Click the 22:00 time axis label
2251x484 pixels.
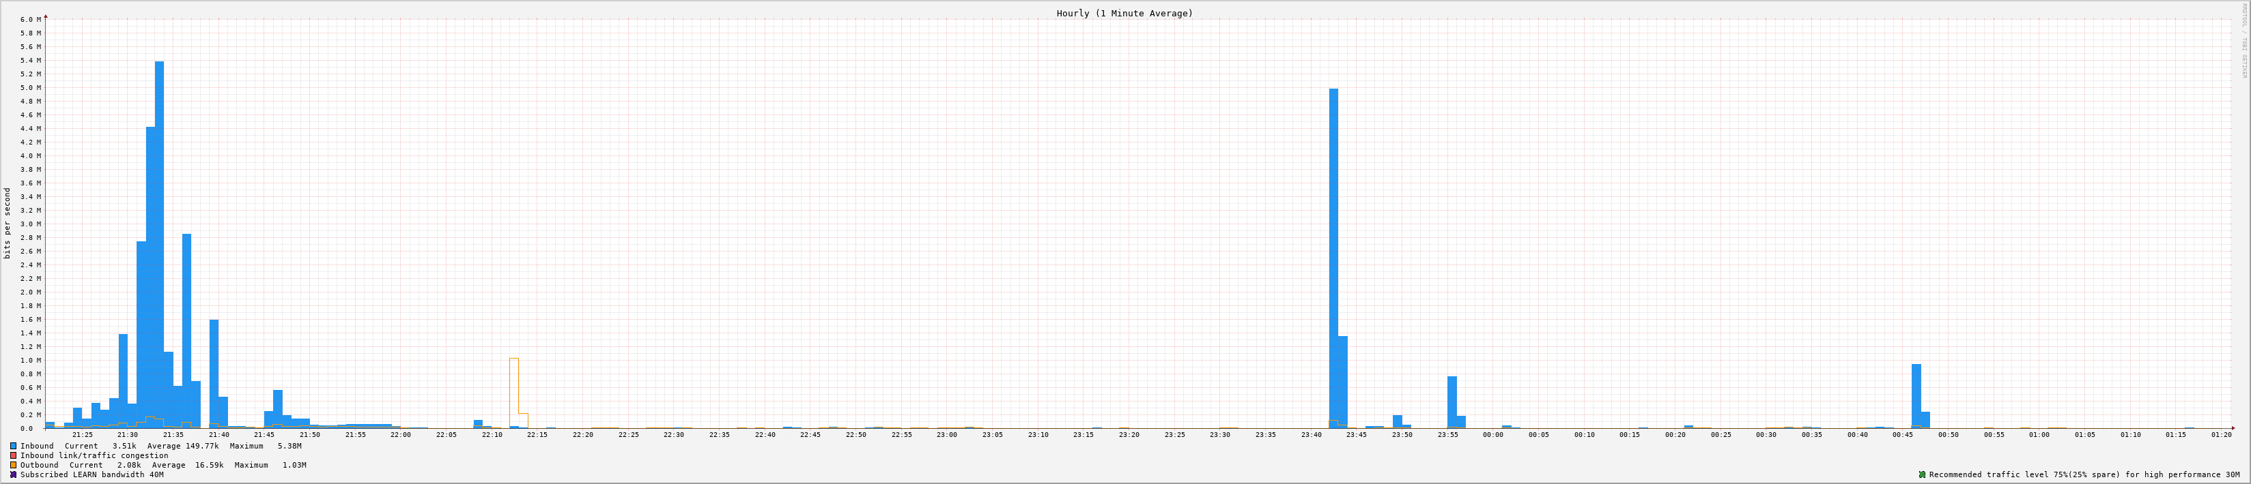click(400, 434)
